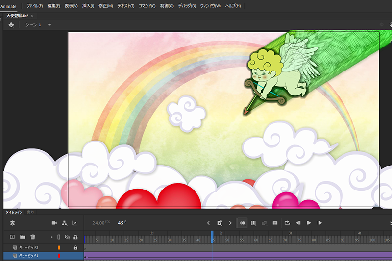Click the layer parenting view icon
392x261 pixels.
coord(65,223)
